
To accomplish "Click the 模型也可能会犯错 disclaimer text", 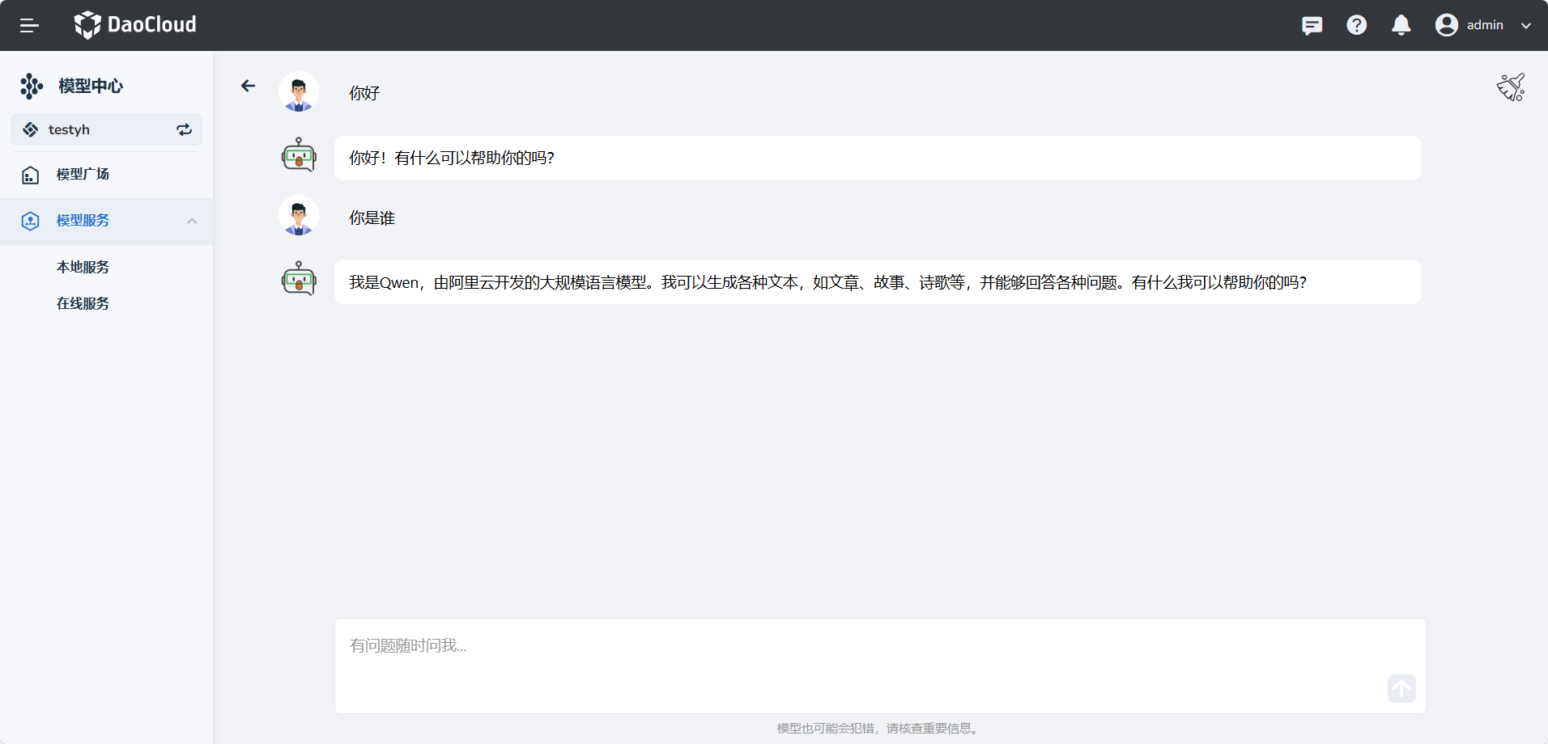I will tap(878, 729).
